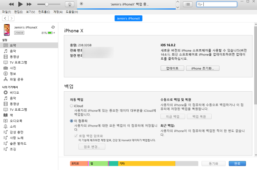The width and height of the screenshot is (257, 170).
Task: Select the iCloud backup radio button
Action: point(72,106)
